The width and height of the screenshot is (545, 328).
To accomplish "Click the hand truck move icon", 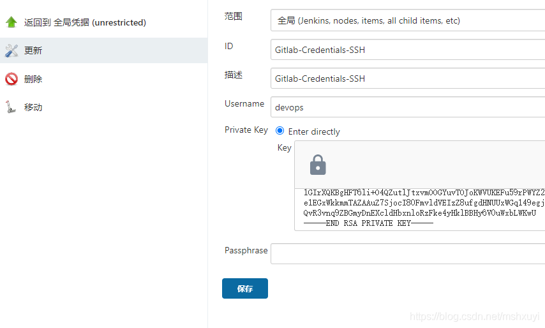I will coord(11,107).
